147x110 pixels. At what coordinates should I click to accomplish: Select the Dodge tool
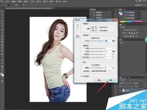pyautogui.click(x=2, y=51)
